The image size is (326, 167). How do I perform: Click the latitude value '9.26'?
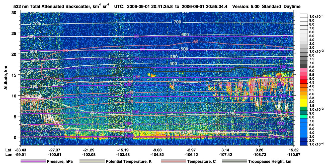[x=260, y=149]
